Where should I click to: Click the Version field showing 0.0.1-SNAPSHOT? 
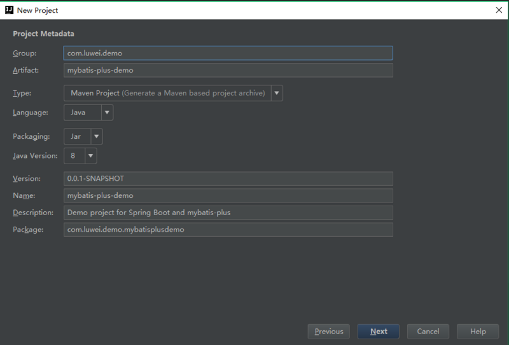[228, 179]
